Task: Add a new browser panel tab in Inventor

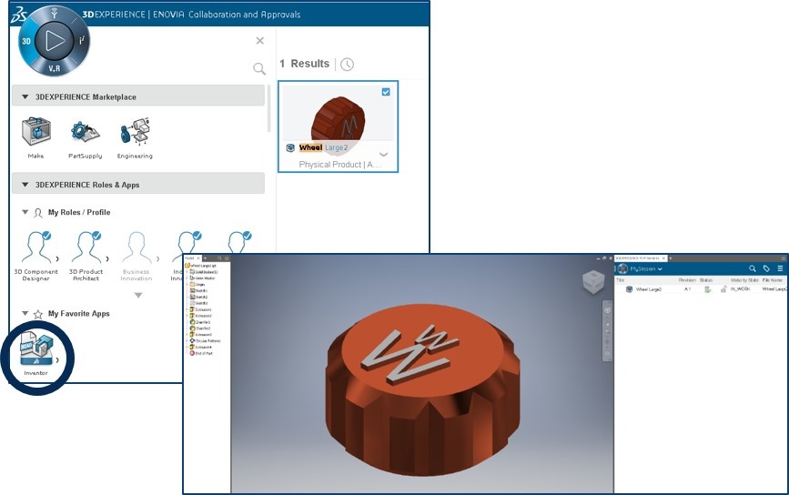Action: click(x=204, y=258)
